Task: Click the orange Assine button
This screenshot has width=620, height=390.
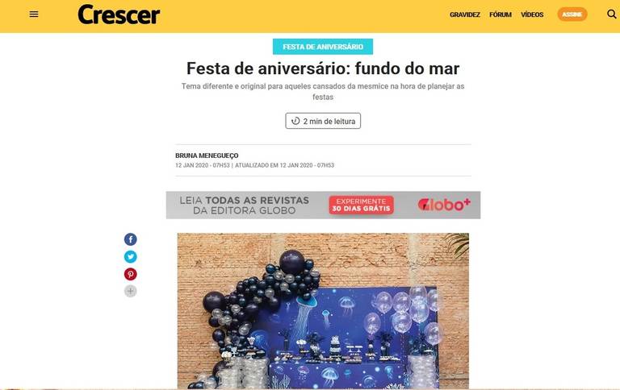Action: tap(572, 15)
